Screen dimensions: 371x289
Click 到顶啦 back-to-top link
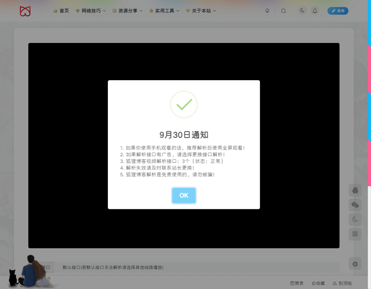[x=342, y=283]
